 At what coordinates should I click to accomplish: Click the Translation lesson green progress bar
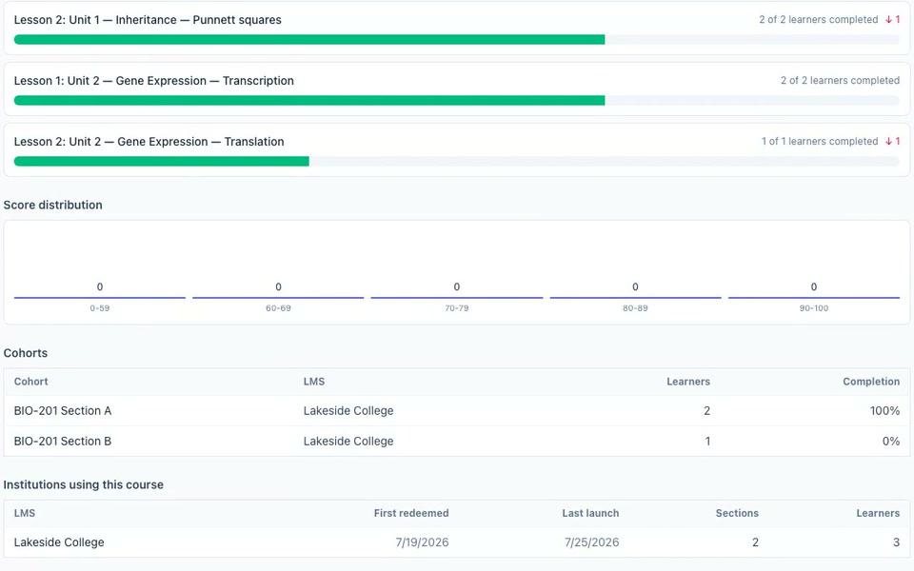(x=162, y=162)
